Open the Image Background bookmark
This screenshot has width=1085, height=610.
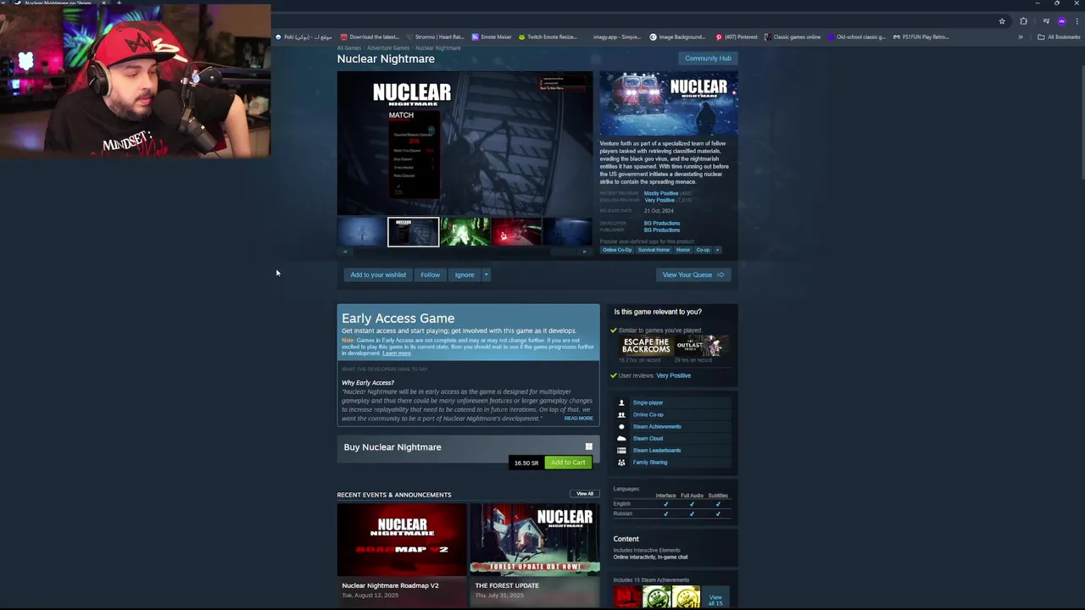[677, 37]
